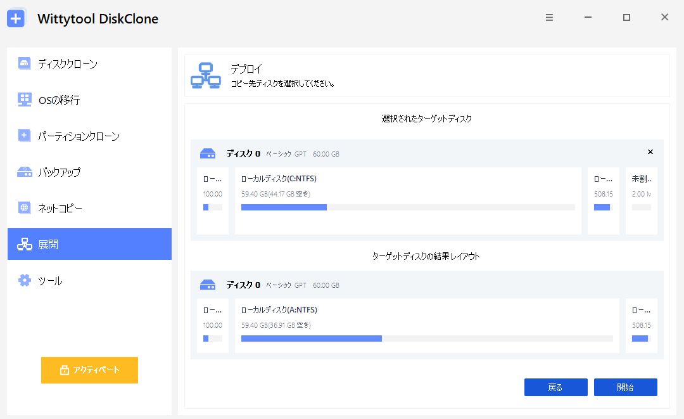Screen dimensions: 684x419
Task: Open ツール in the sidebar
Action: click(x=89, y=281)
